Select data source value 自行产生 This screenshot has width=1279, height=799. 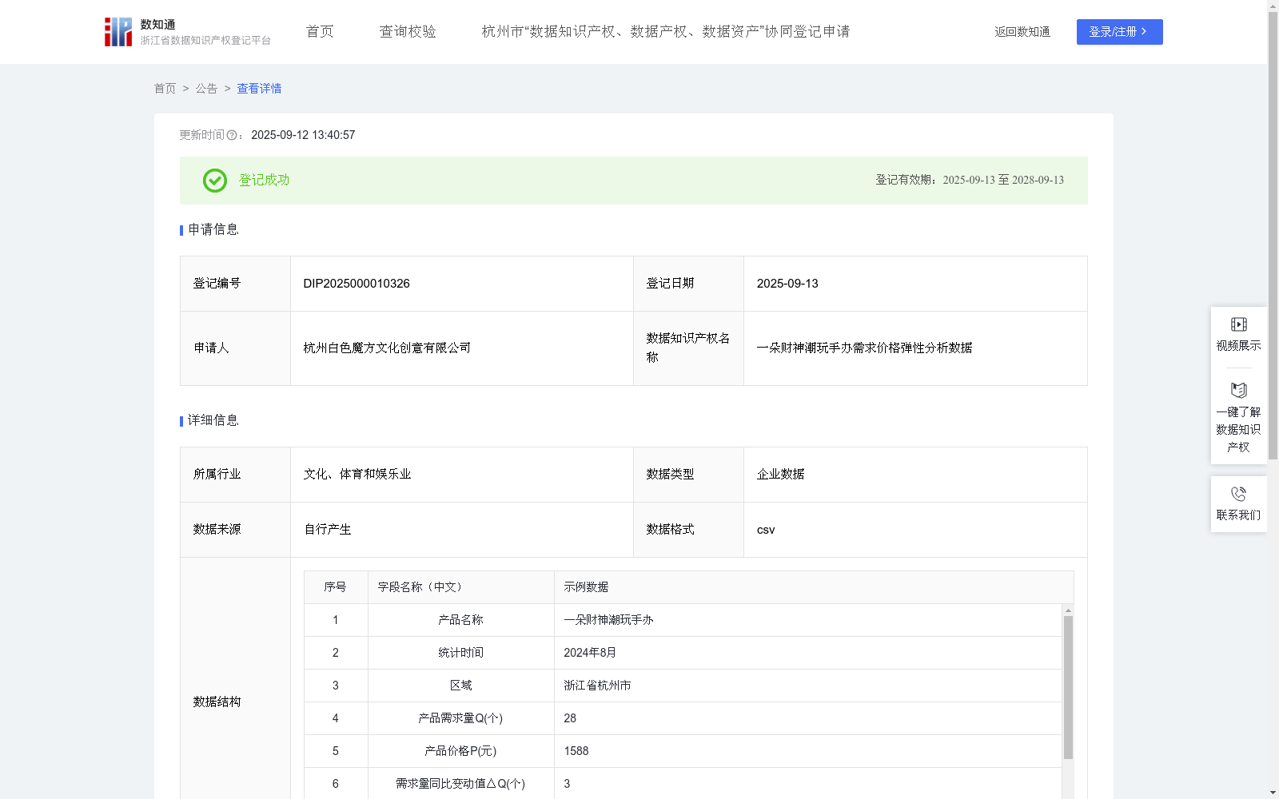pyautogui.click(x=328, y=530)
